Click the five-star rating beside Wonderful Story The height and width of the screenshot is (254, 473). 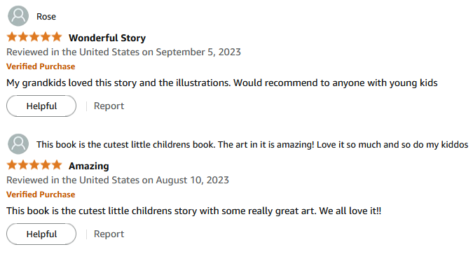point(34,37)
